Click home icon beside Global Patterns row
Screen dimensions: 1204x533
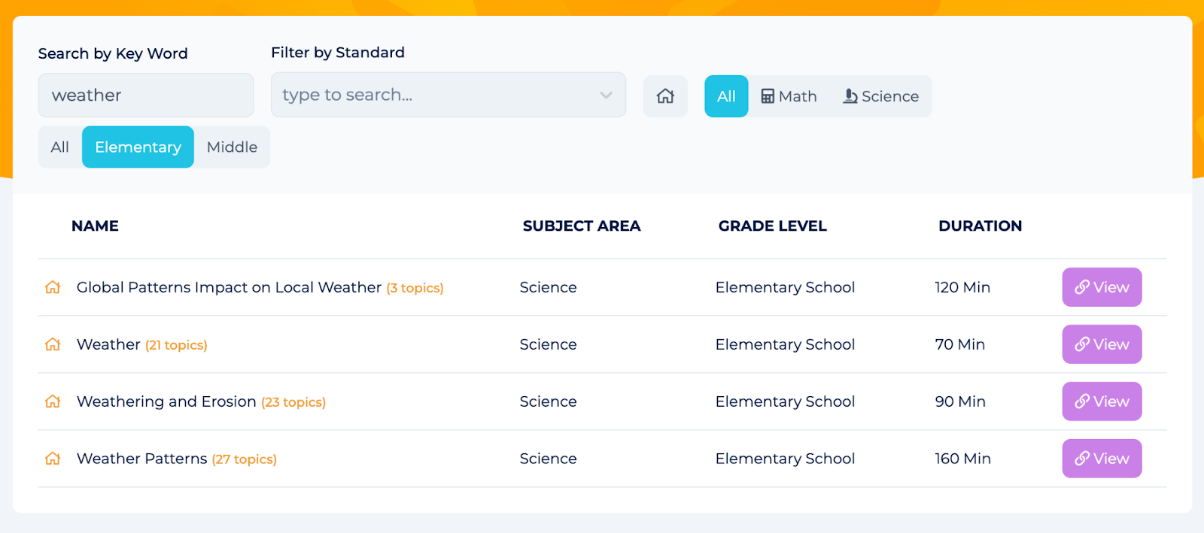pos(53,287)
